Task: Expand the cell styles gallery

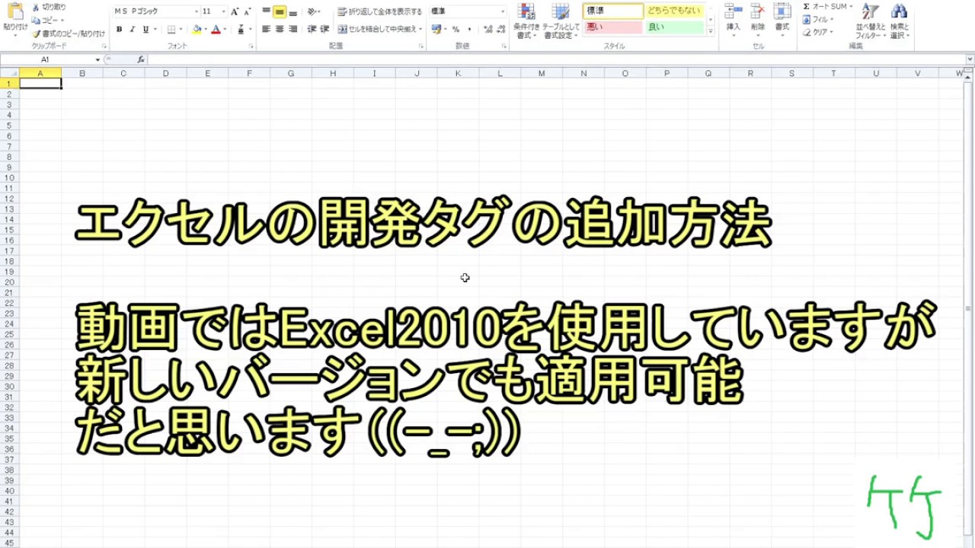Action: click(x=711, y=31)
